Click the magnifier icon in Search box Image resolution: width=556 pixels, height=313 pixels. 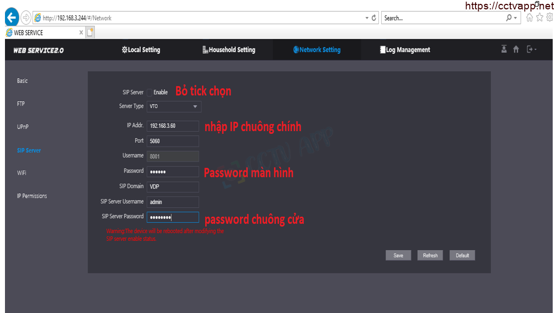click(509, 18)
